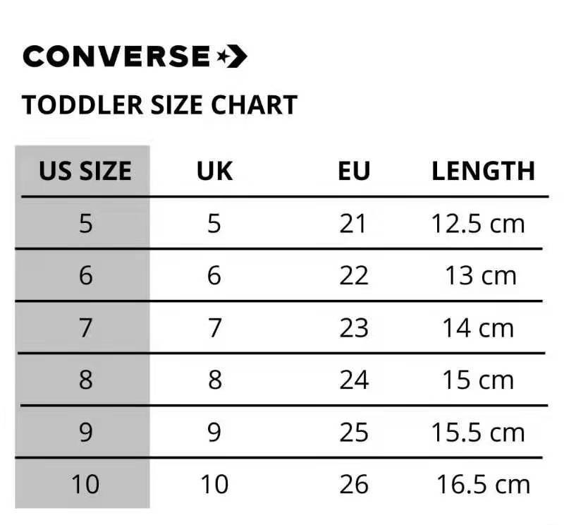Viewport: 564px width, 525px height.
Task: Click US size 7 in gray column
Action: 85,328
